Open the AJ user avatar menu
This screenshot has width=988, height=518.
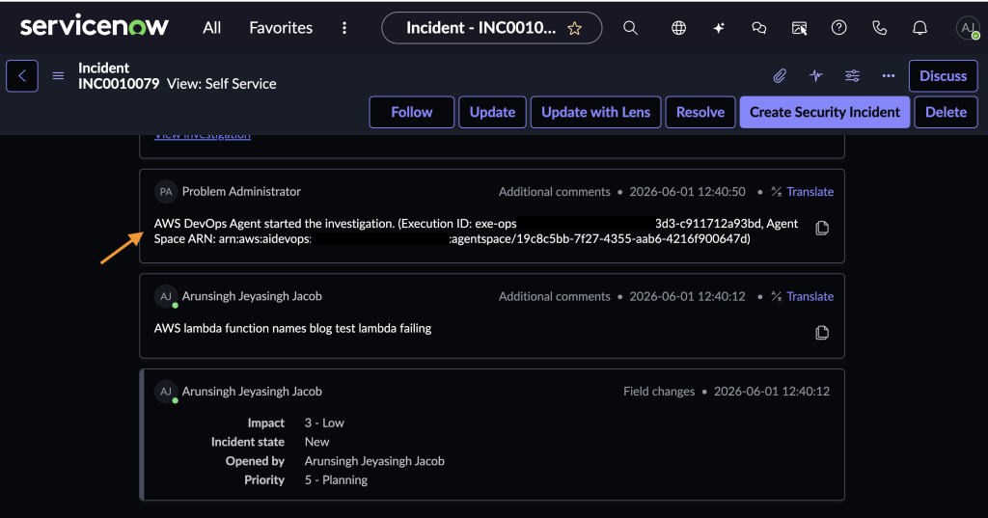pos(967,28)
